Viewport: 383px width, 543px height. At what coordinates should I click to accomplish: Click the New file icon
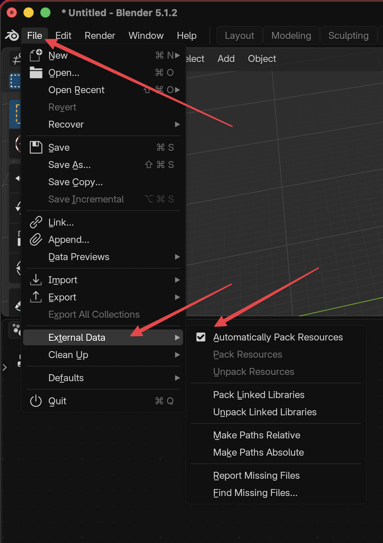point(36,55)
